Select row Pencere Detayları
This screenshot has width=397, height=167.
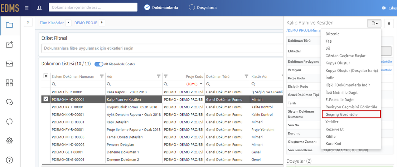coord(162,145)
